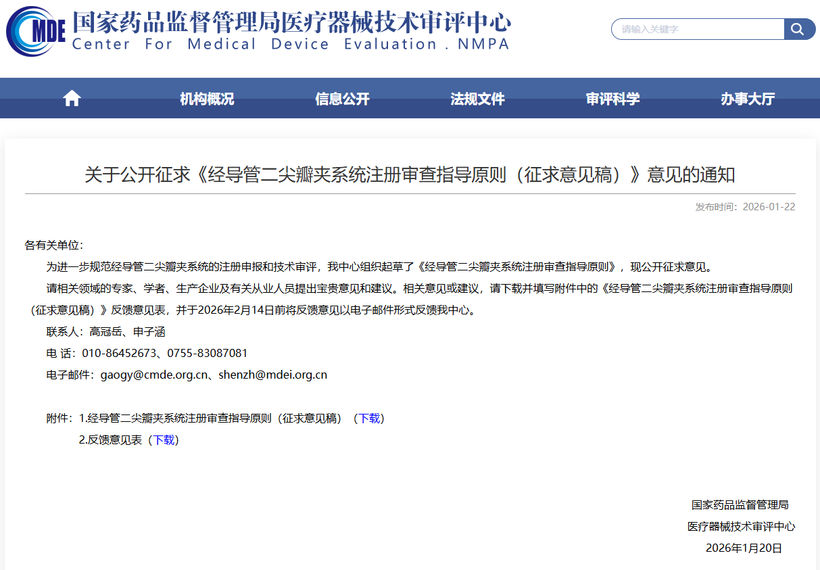Open the 办事大厅 navigation menu
820x570 pixels.
(x=747, y=98)
